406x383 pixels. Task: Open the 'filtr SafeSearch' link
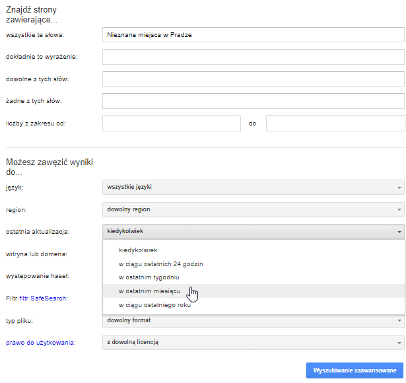point(48,298)
